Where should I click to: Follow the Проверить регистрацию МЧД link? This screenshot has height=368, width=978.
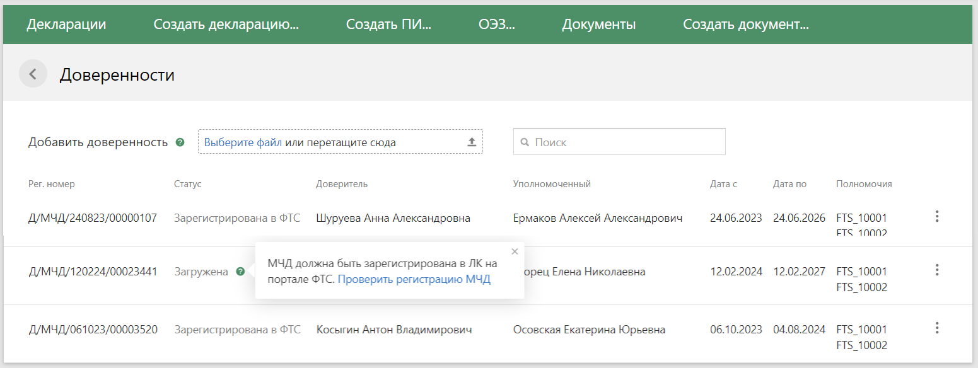pos(414,279)
